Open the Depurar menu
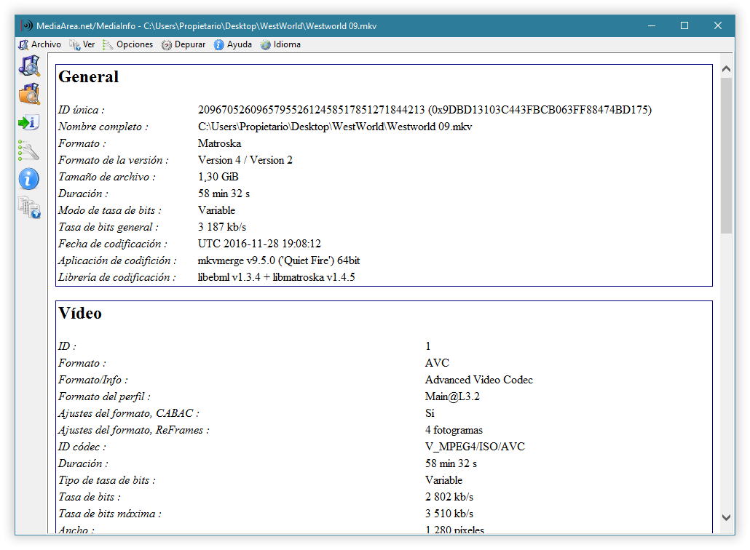This screenshot has width=750, height=550. (183, 44)
